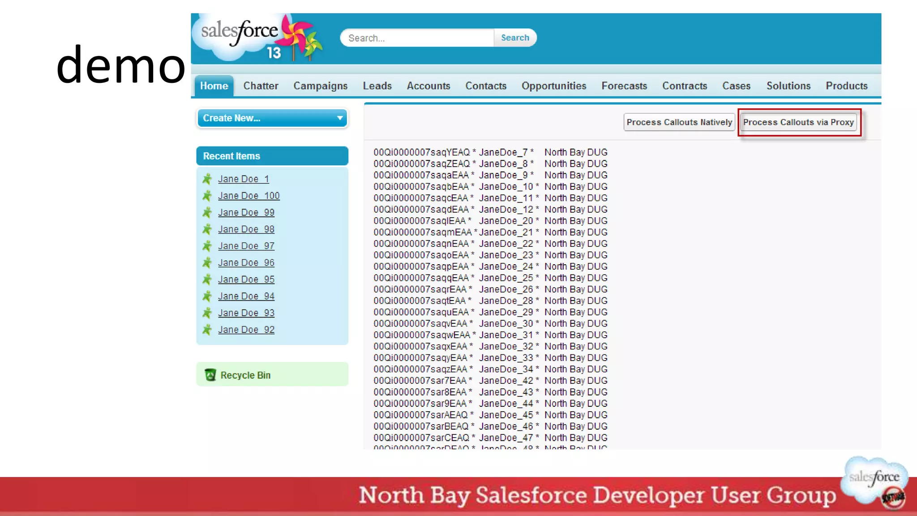Open the Products tab

tap(846, 86)
